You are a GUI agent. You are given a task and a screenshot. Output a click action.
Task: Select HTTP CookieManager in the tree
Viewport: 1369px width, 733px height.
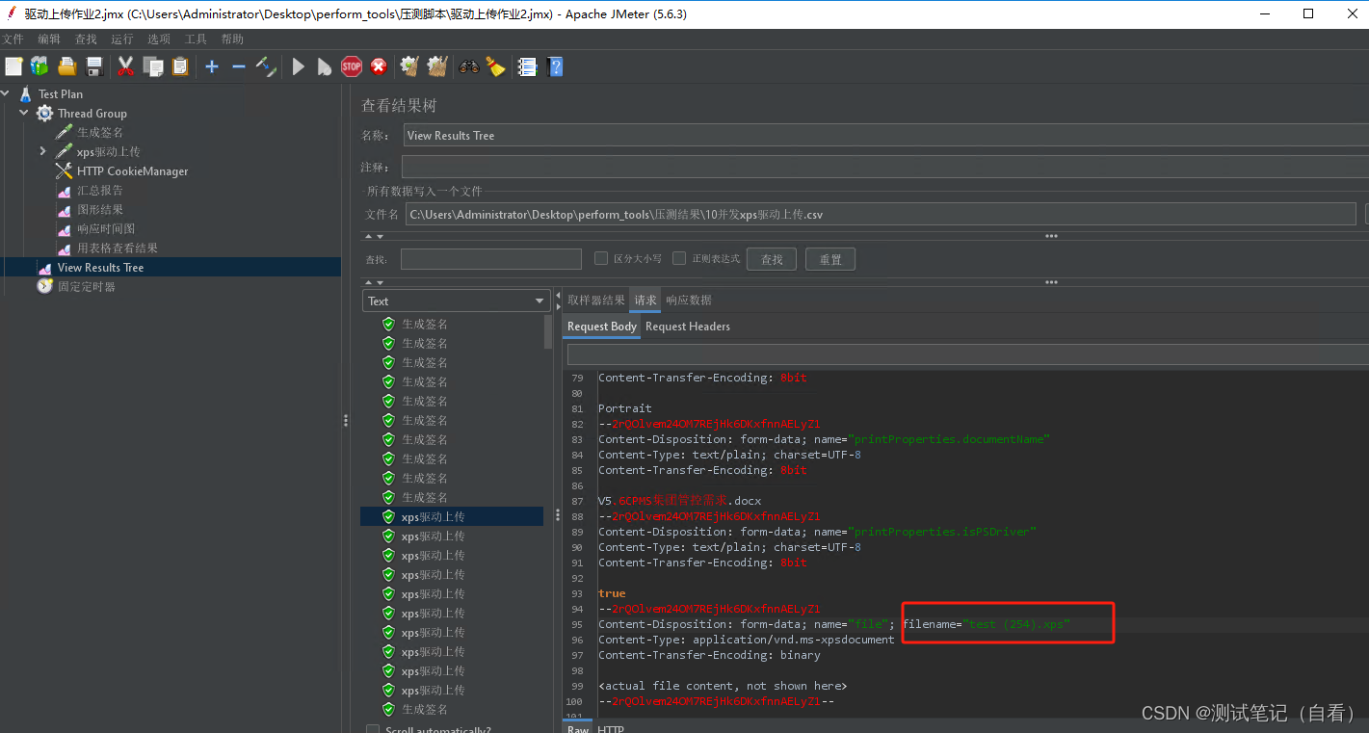pos(133,170)
